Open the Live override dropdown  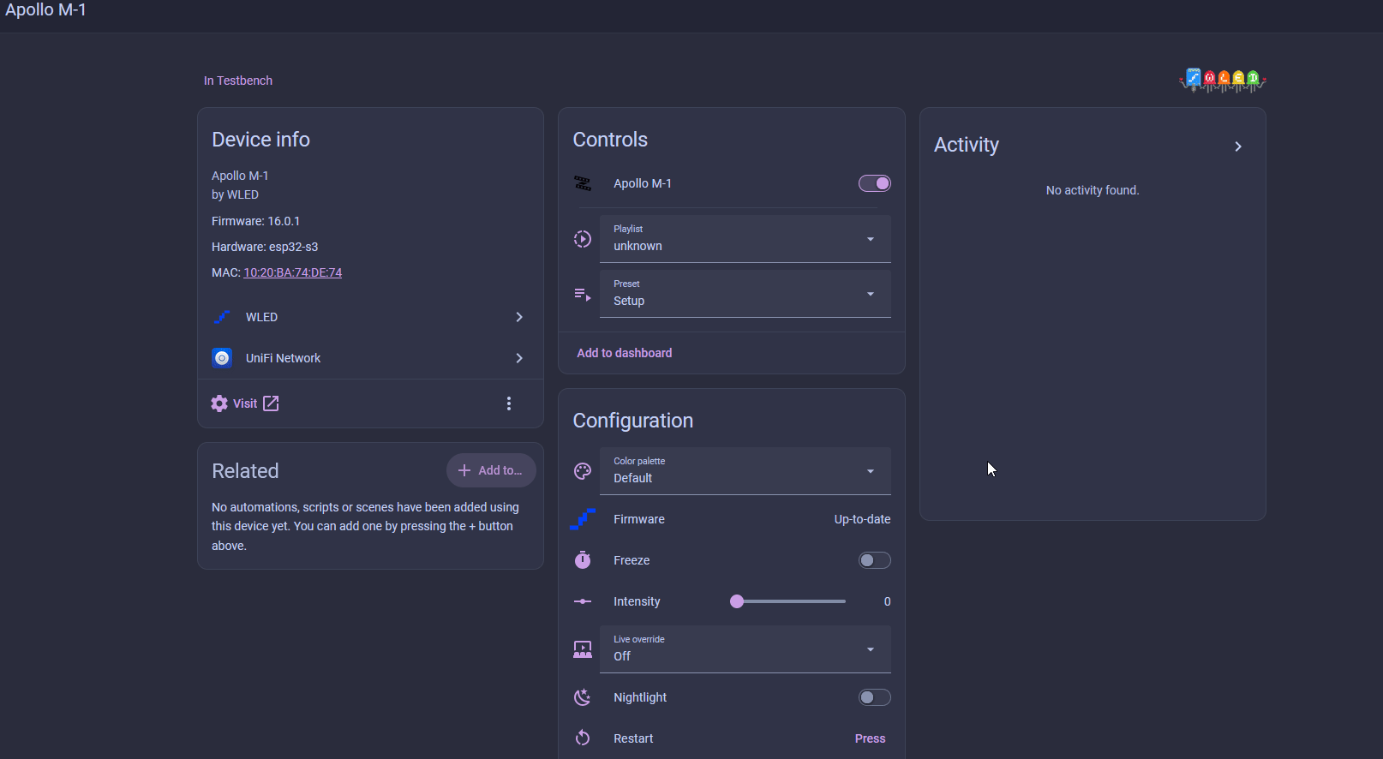pyautogui.click(x=745, y=649)
